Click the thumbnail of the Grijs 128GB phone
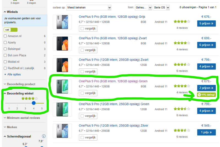This screenshot has width=220, height=147. pos(62,22)
